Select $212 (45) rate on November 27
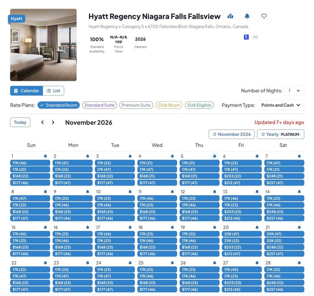314x296 pixels. coord(242,289)
